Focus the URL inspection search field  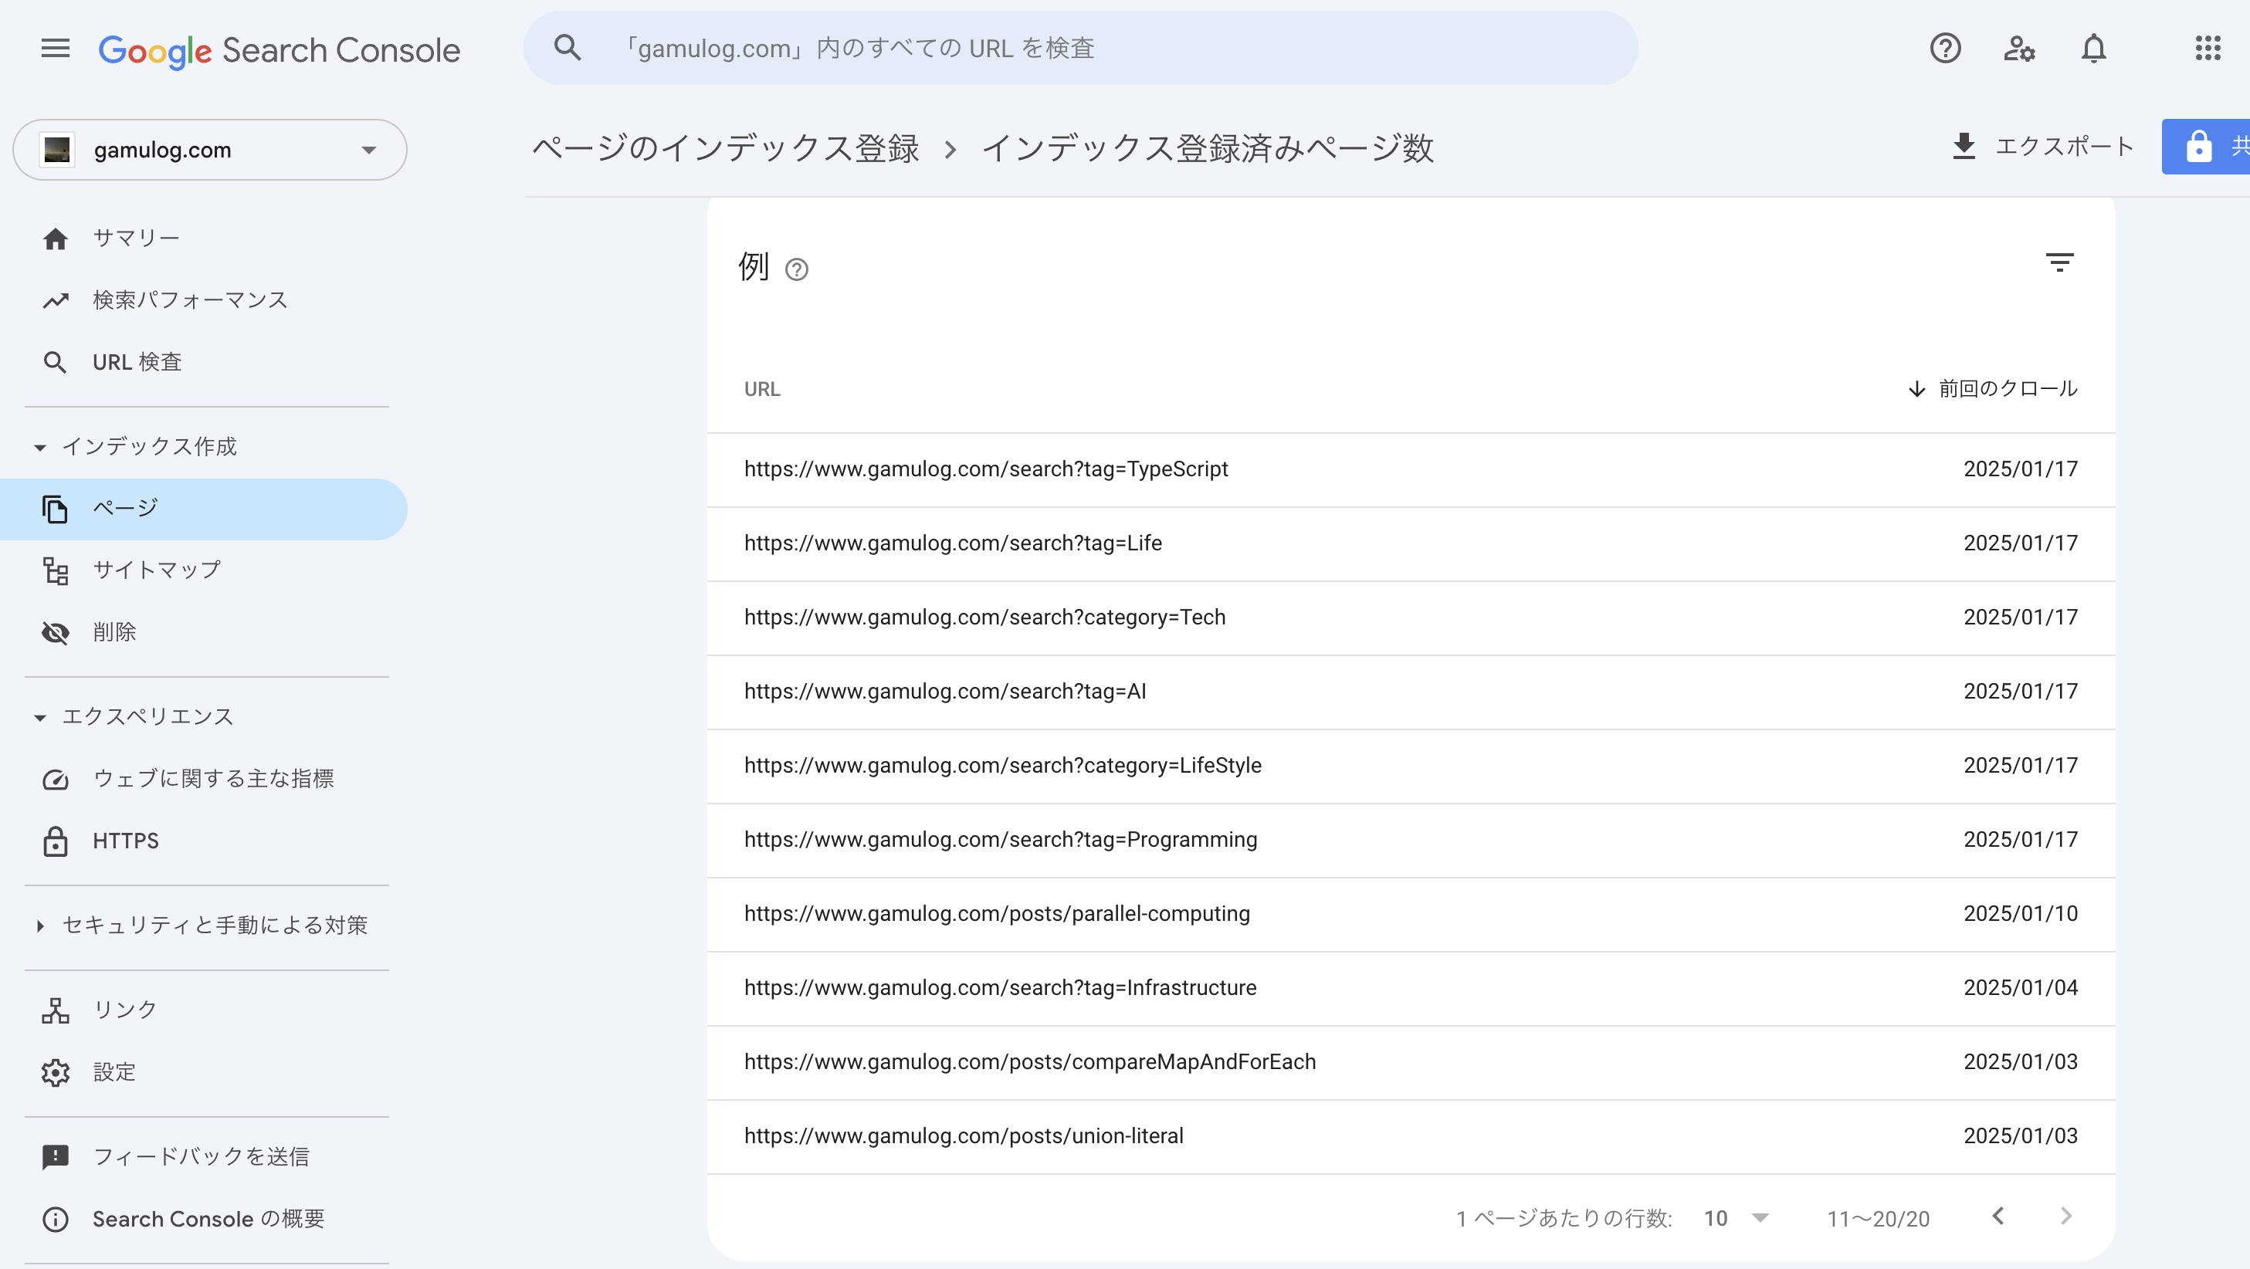[1080, 48]
